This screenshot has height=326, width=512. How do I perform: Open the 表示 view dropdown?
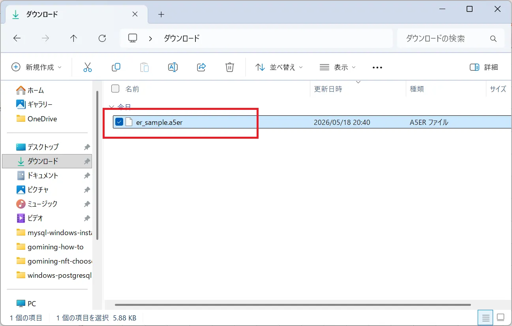338,67
